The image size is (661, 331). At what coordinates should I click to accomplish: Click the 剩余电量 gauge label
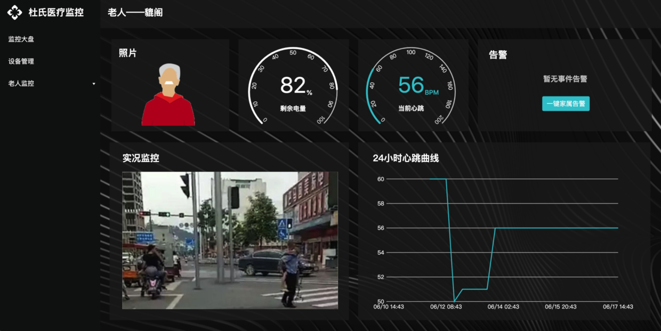point(293,108)
